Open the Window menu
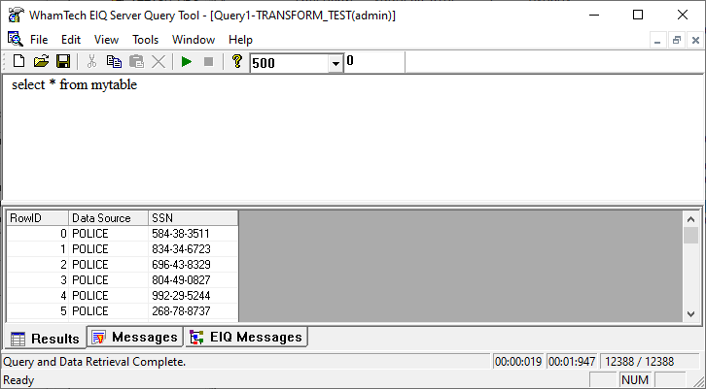Screen dimensions: 706x389 click(194, 40)
